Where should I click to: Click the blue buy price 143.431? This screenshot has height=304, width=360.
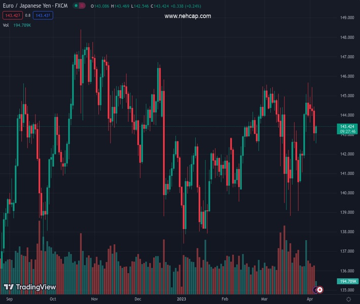coord(43,15)
